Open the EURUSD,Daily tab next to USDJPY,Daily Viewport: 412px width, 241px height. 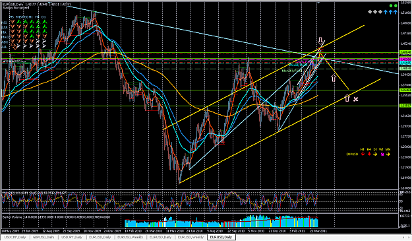point(100,237)
